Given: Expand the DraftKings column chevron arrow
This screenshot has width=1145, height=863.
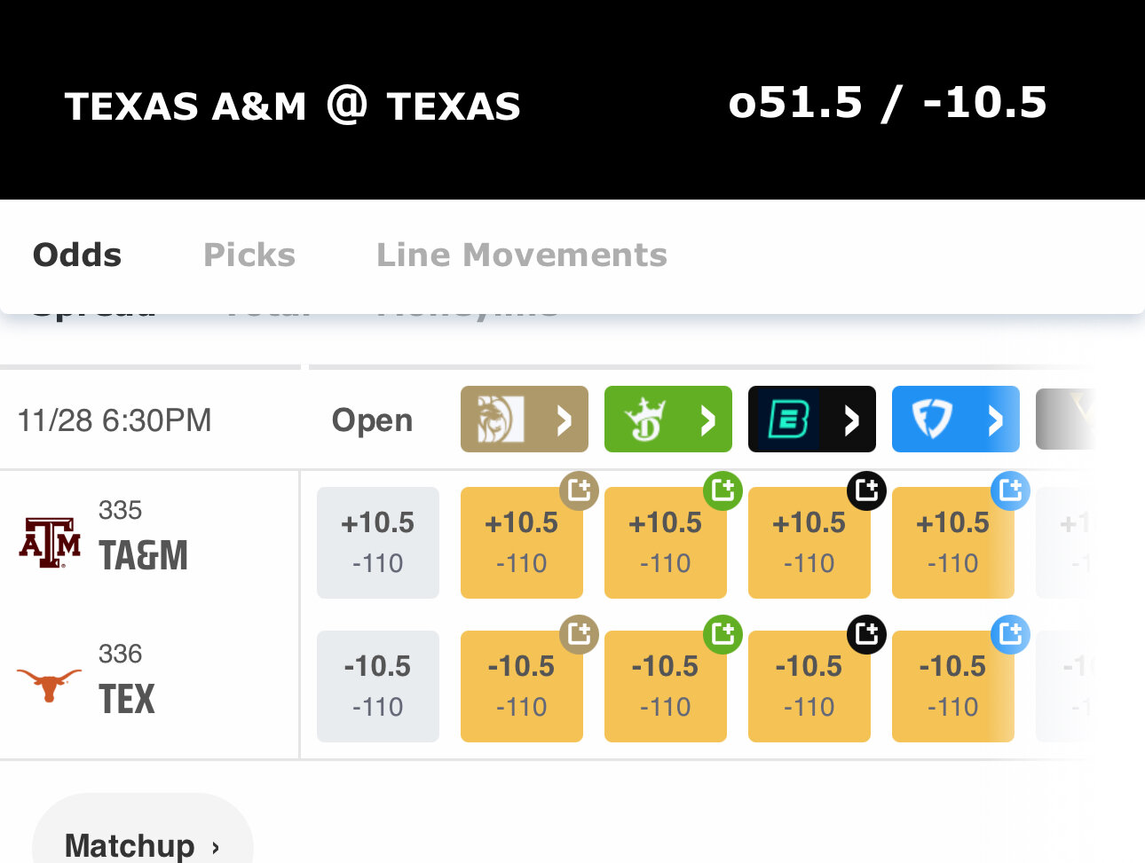Looking at the screenshot, I should coord(707,420).
